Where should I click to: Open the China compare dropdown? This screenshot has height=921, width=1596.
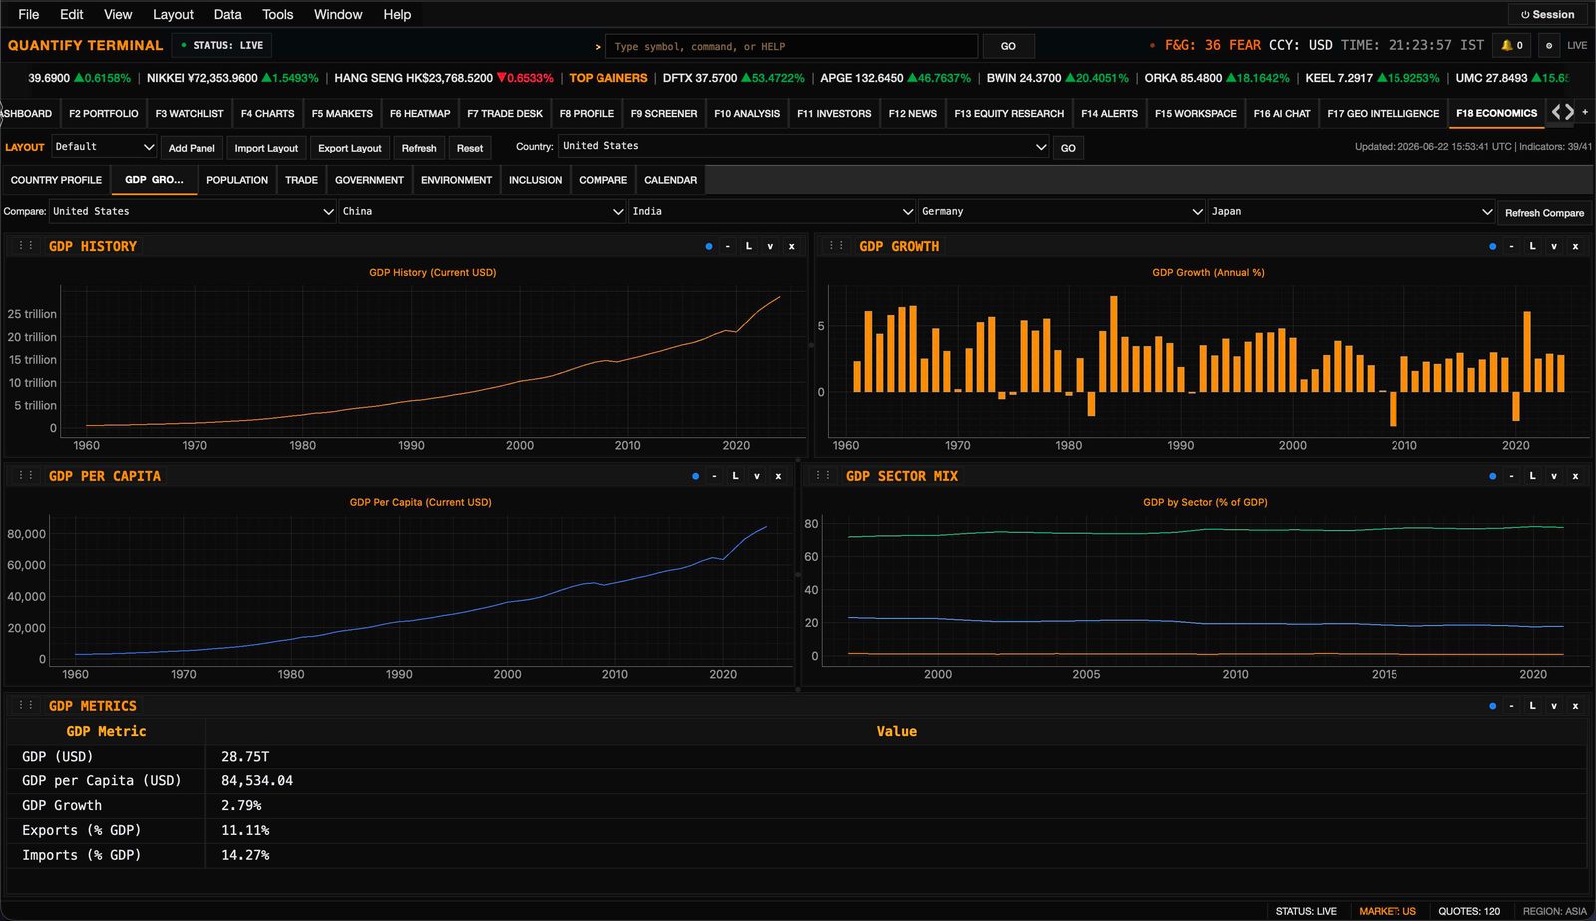(483, 211)
